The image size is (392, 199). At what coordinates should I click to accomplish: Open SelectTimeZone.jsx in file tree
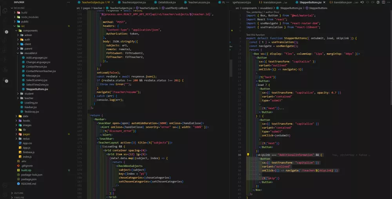coord(37,85)
